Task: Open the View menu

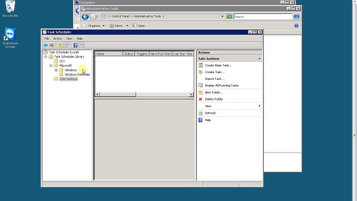Action: tap(69, 39)
